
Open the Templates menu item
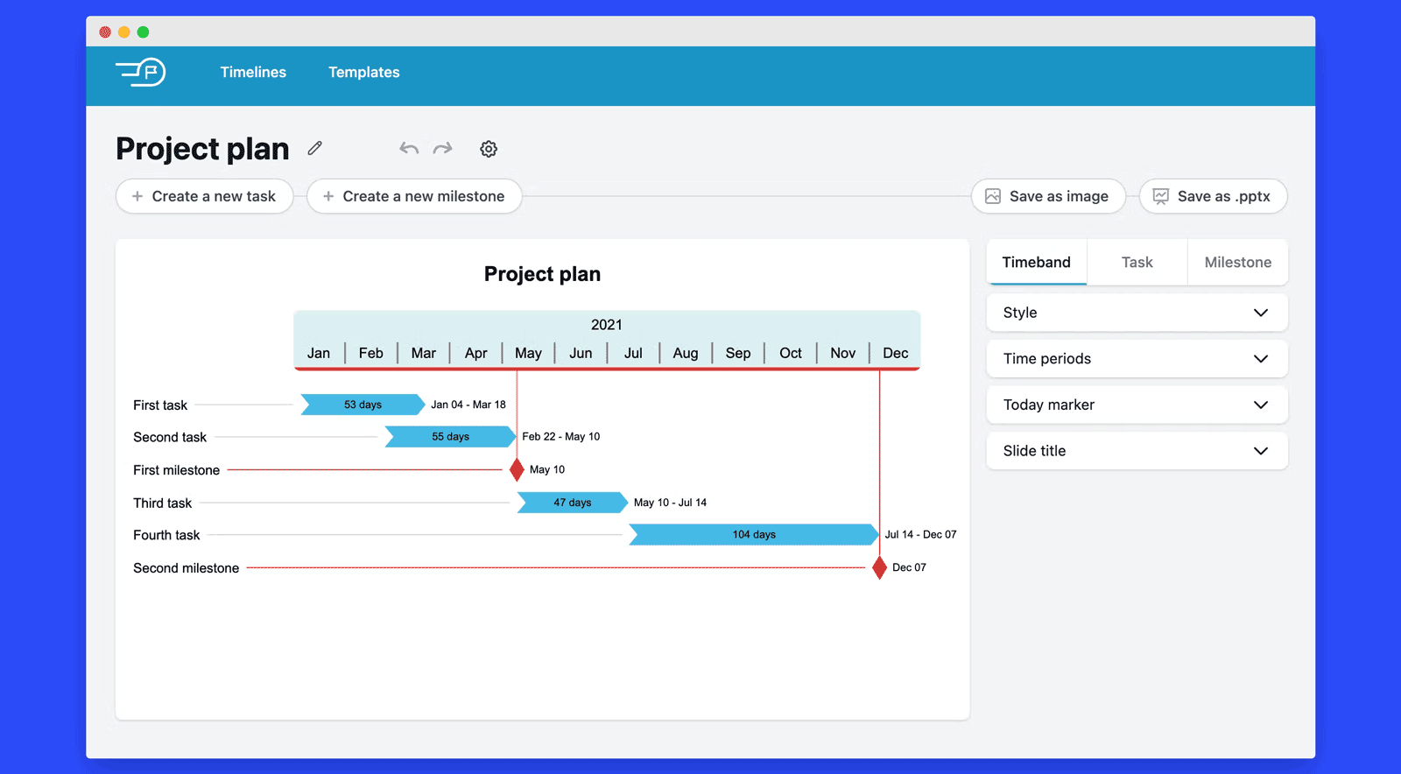click(x=363, y=73)
